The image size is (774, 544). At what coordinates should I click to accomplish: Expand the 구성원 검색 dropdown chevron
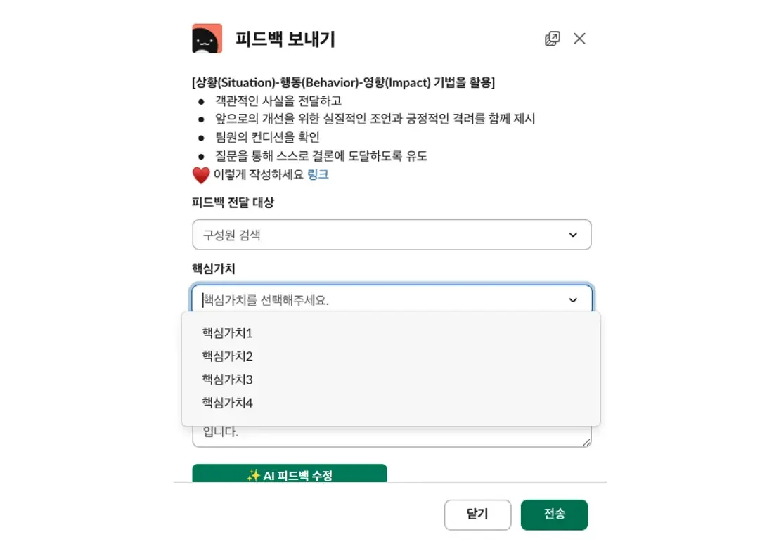click(x=573, y=235)
